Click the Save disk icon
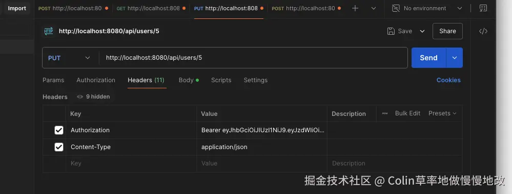The height and width of the screenshot is (194, 512). (391, 31)
